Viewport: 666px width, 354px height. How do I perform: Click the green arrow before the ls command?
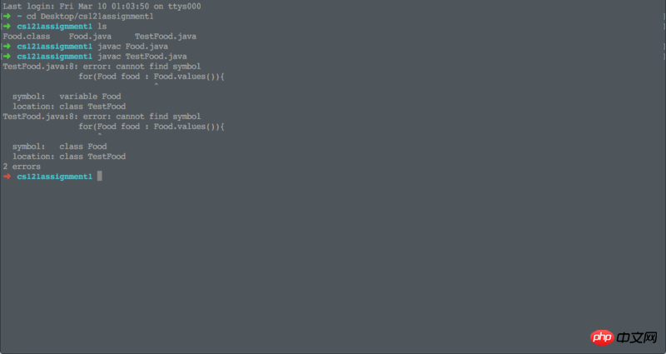tap(7, 27)
